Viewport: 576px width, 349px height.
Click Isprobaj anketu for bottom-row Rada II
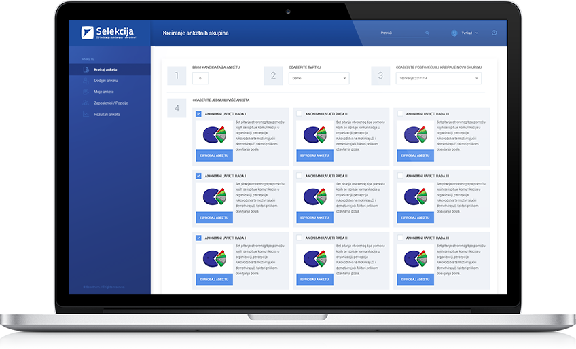pos(314,280)
